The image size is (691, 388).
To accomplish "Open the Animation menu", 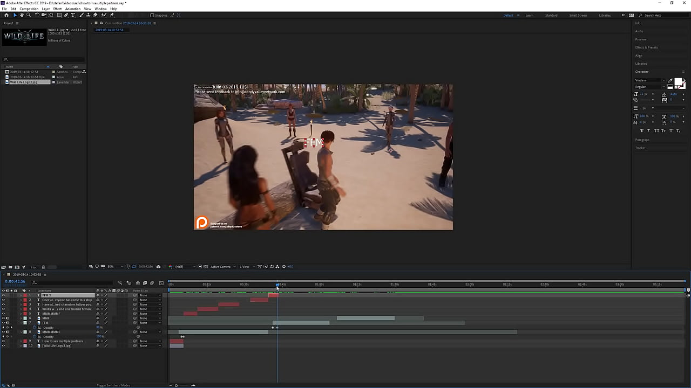I will pos(72,9).
